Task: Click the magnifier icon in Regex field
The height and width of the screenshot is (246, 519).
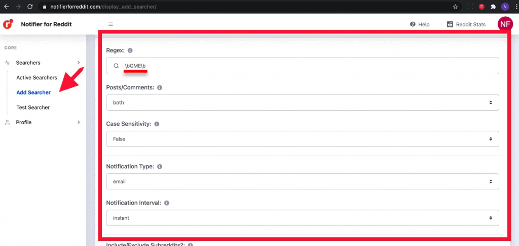Action: (116, 66)
